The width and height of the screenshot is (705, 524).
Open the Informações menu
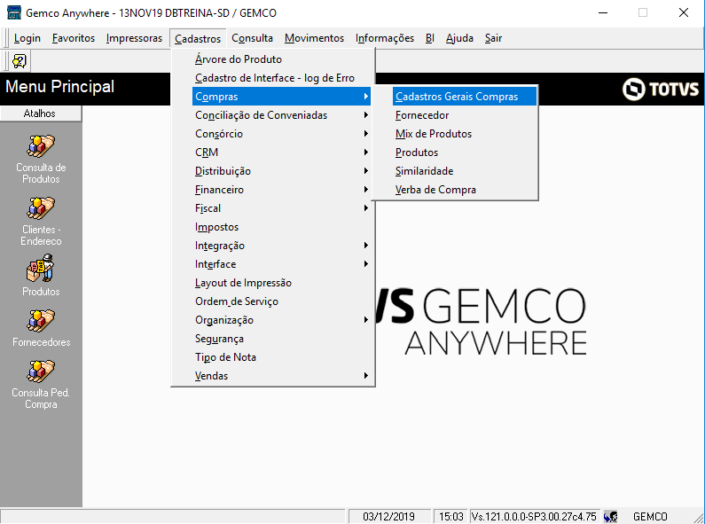click(385, 38)
